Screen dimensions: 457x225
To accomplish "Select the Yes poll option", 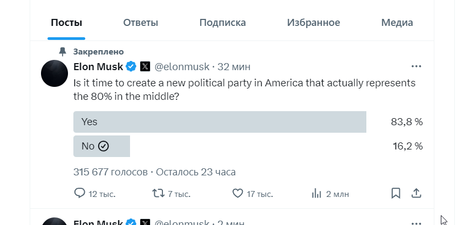I will pos(220,122).
